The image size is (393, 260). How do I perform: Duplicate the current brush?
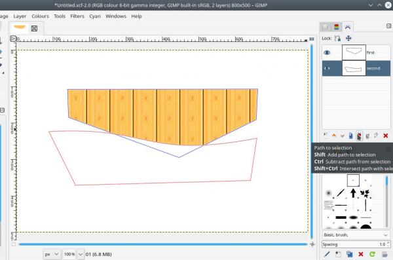click(x=349, y=254)
